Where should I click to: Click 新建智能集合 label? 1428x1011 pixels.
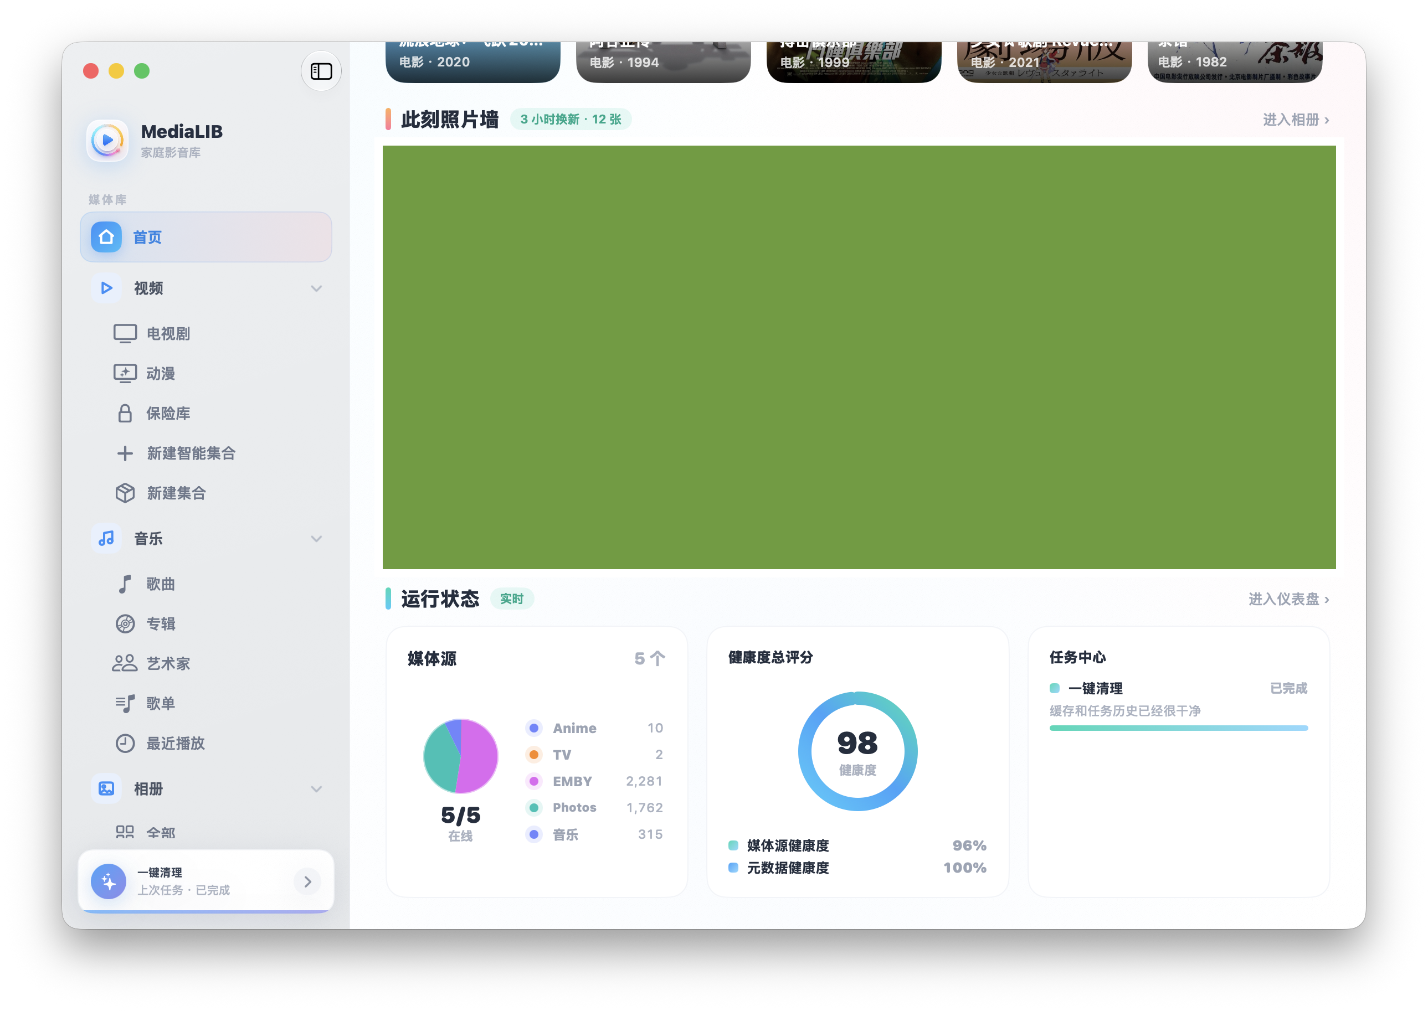coord(191,453)
